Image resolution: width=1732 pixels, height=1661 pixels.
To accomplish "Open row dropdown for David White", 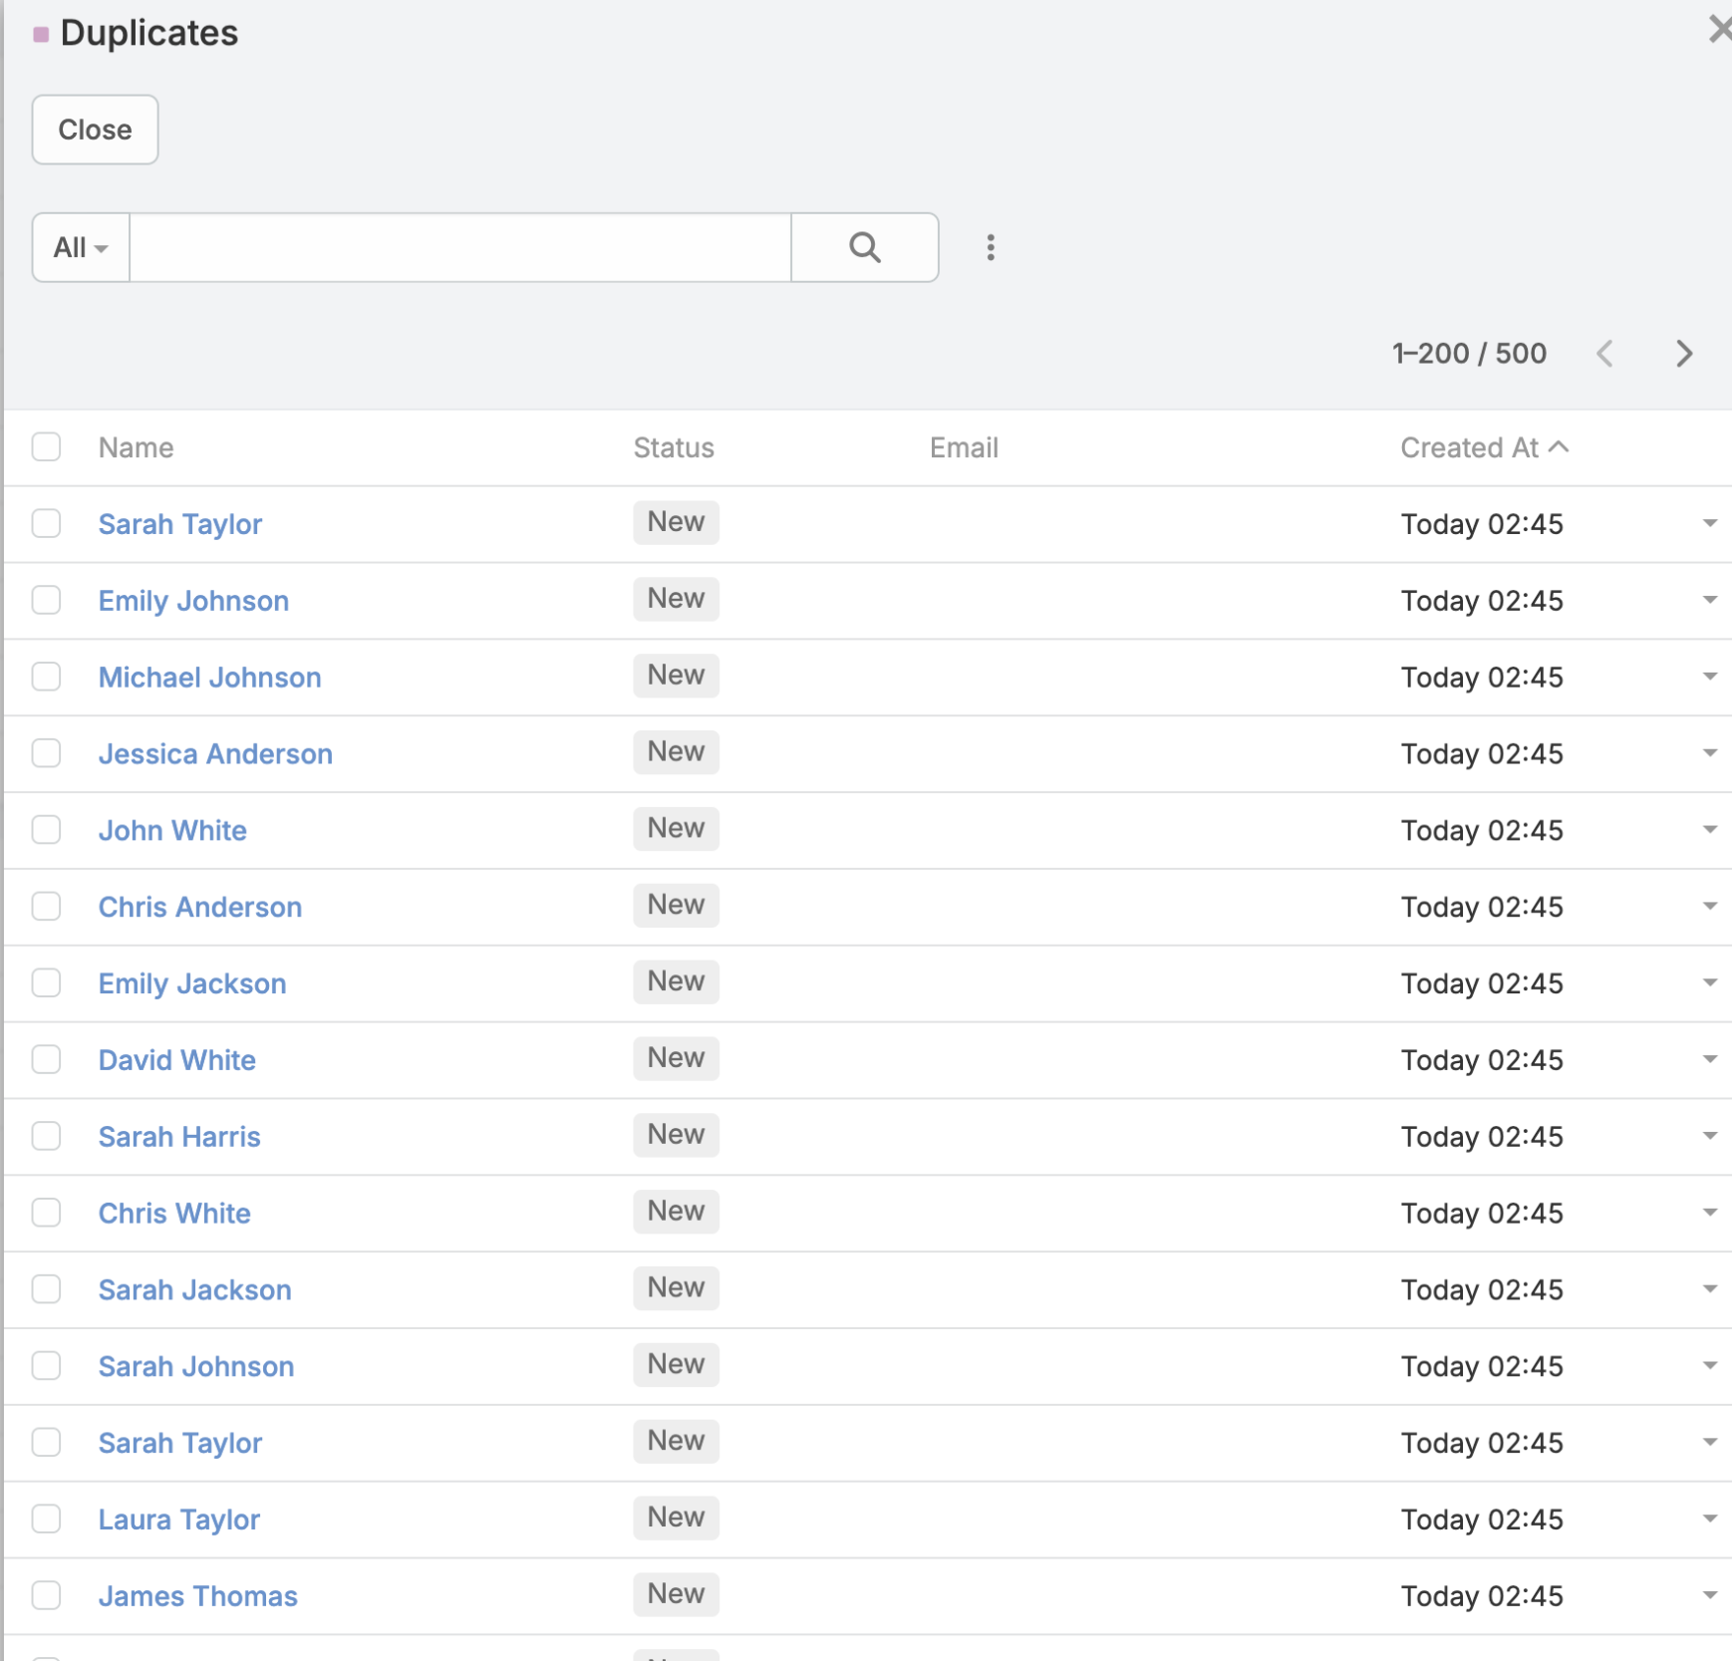I will [1709, 1059].
